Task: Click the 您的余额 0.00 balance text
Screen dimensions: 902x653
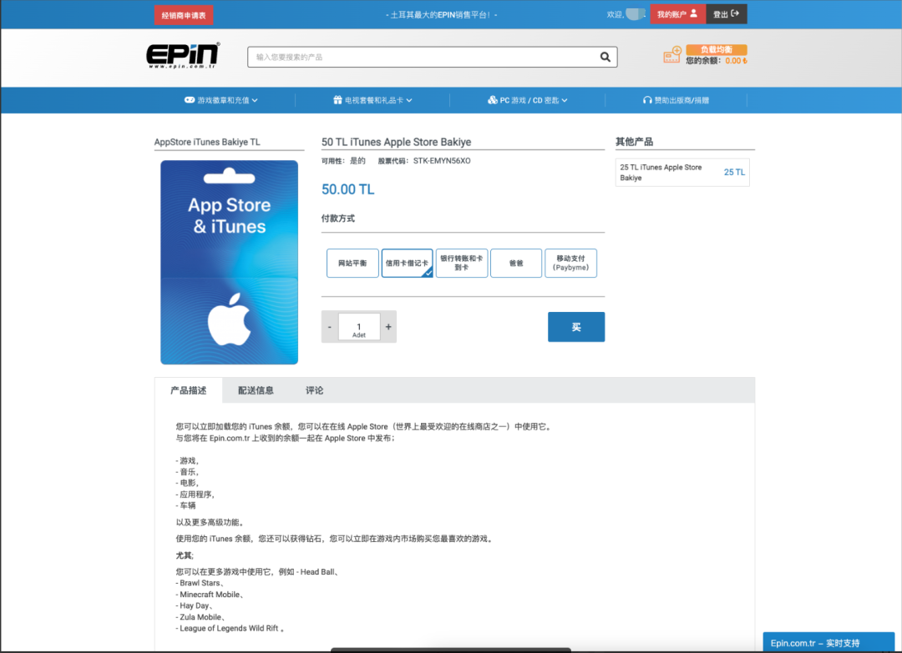Action: pyautogui.click(x=717, y=60)
